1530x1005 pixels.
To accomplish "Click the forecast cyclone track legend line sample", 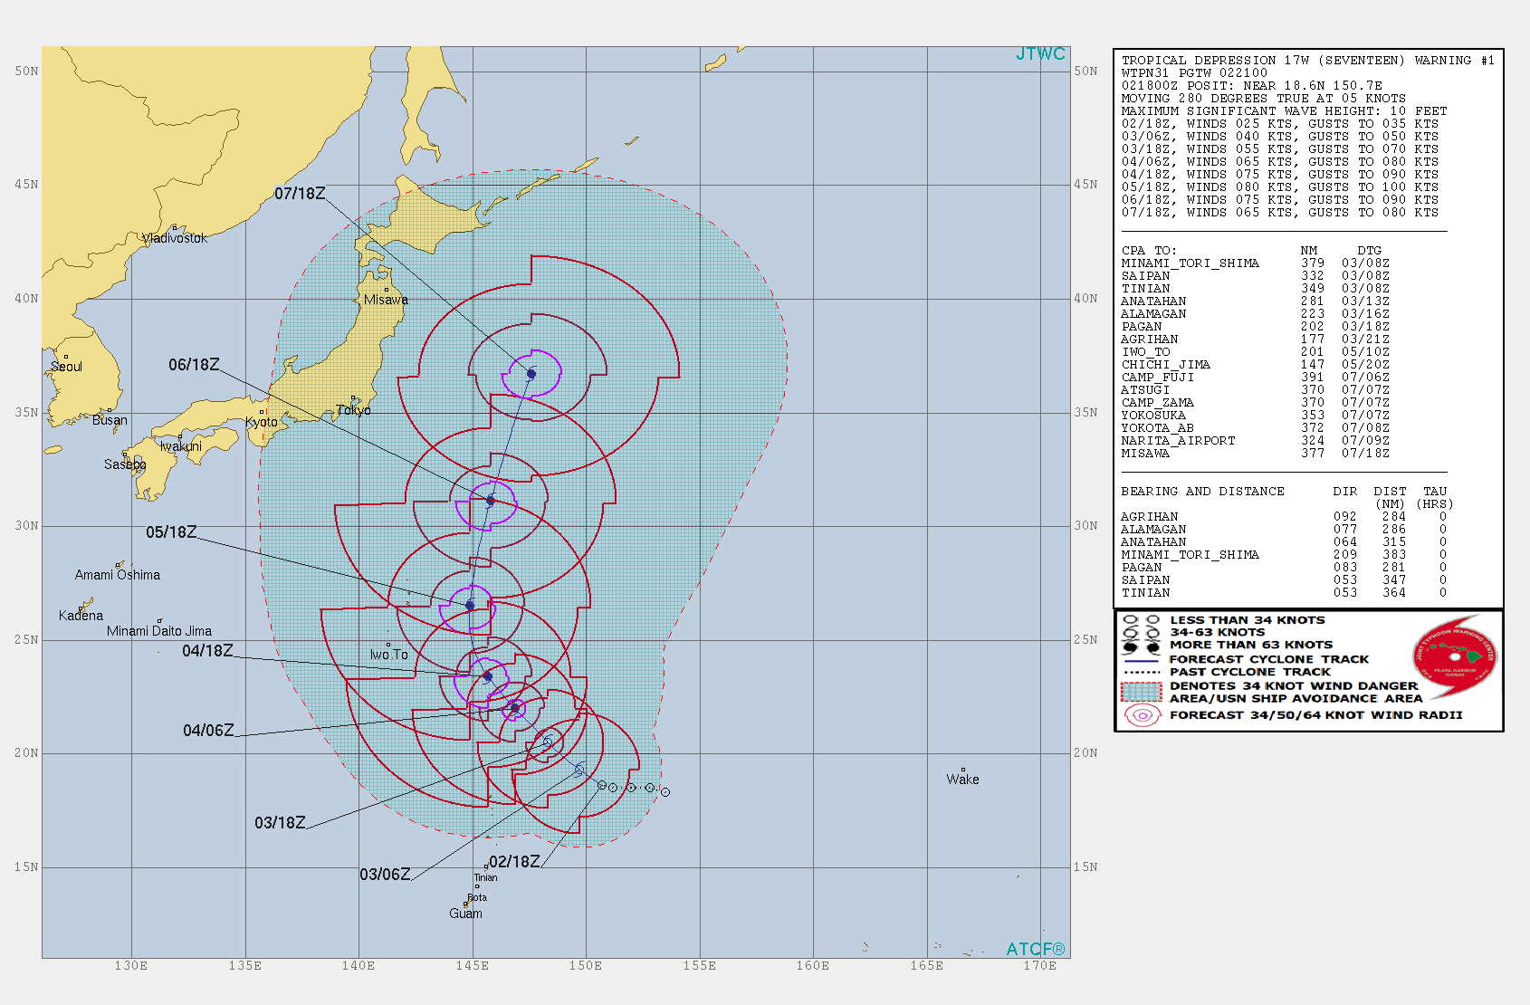I will point(1141,660).
